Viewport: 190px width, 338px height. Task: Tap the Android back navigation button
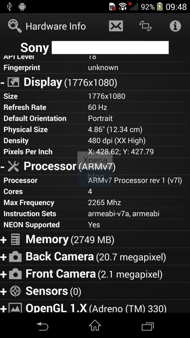[42, 326]
